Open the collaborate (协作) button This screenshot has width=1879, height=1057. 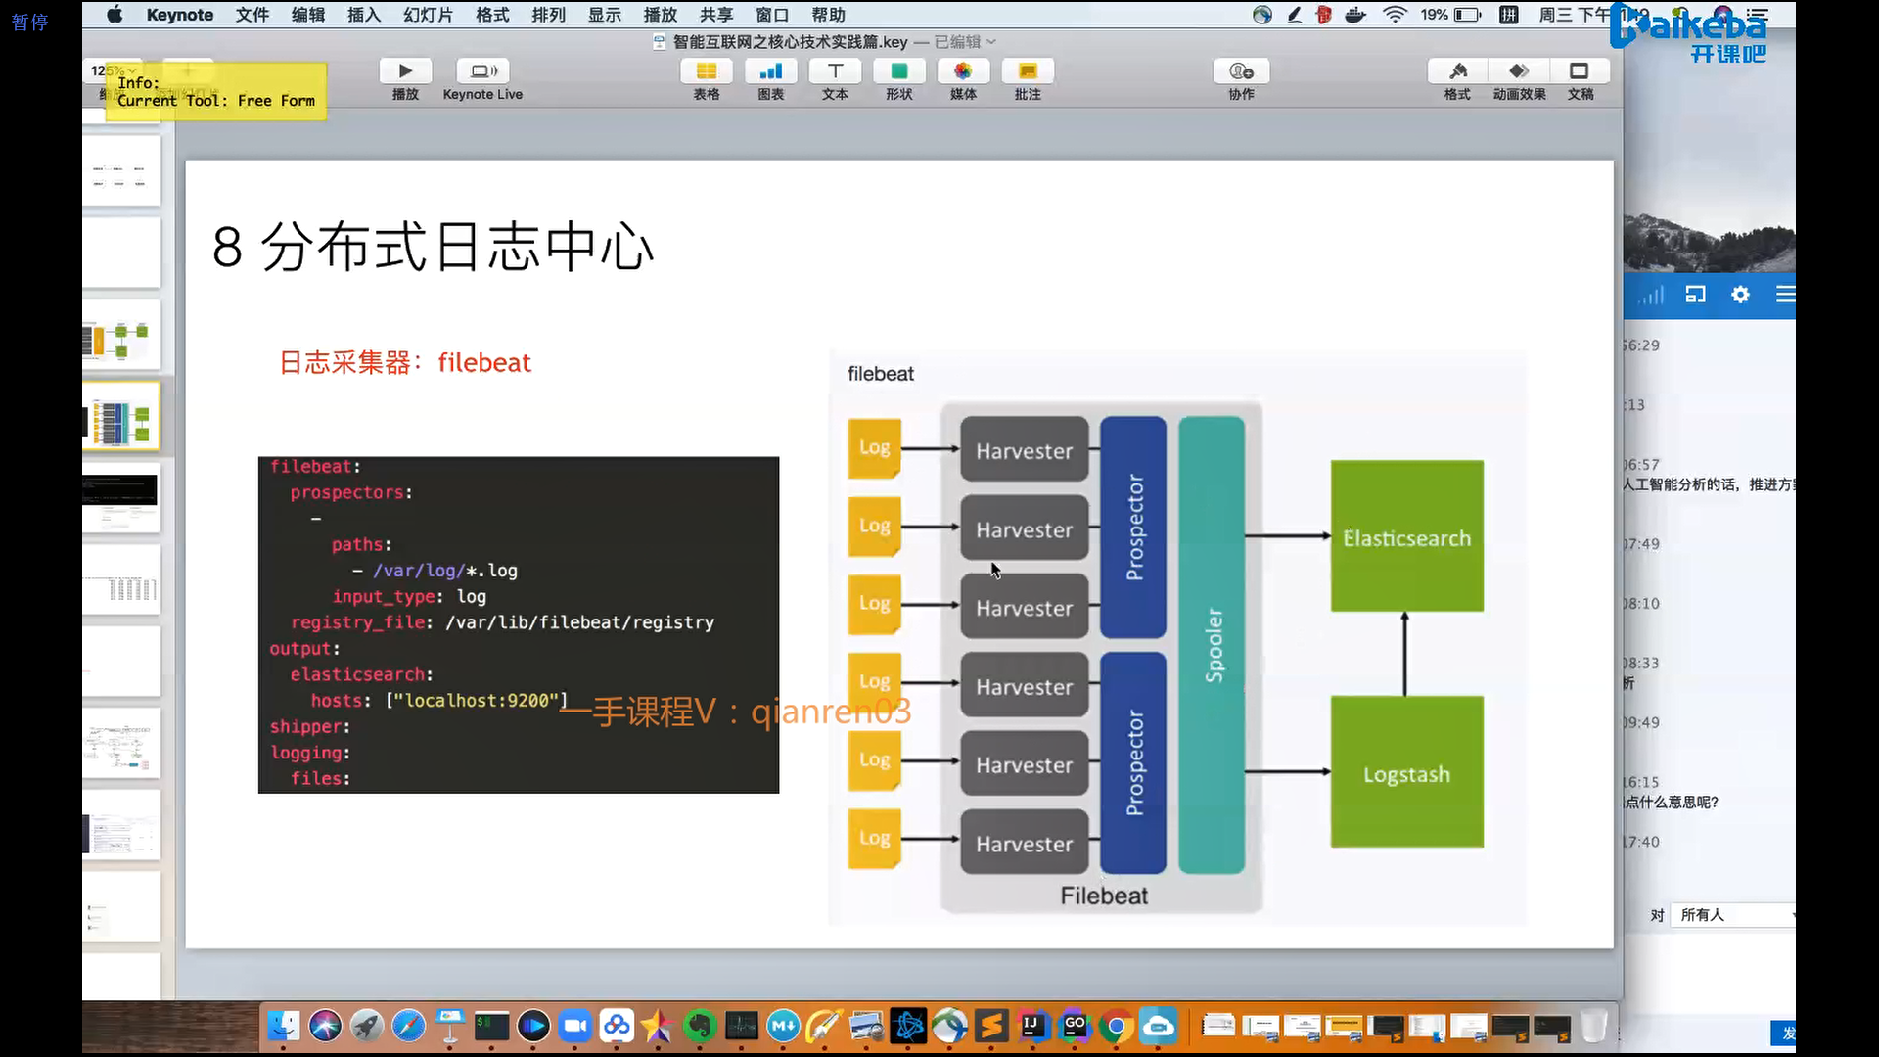point(1241,71)
